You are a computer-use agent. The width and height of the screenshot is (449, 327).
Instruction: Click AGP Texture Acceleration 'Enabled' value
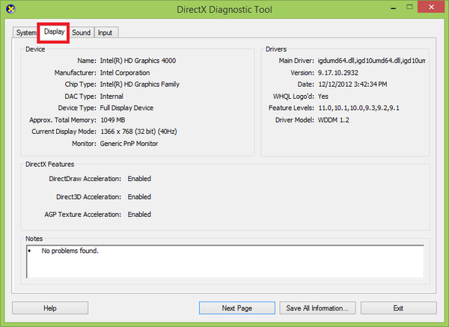click(x=139, y=215)
